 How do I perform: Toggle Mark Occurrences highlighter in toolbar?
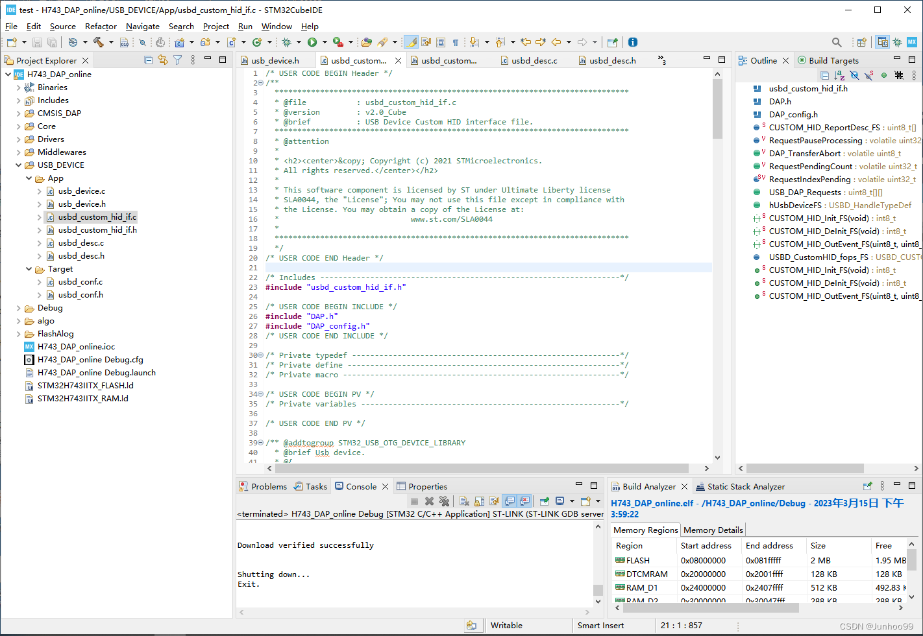(x=412, y=42)
